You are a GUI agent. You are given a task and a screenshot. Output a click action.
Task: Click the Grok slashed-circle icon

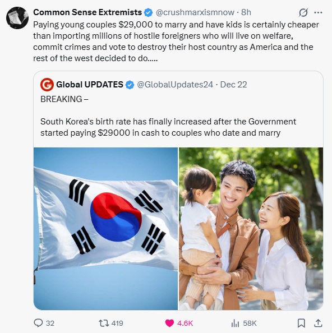click(303, 12)
